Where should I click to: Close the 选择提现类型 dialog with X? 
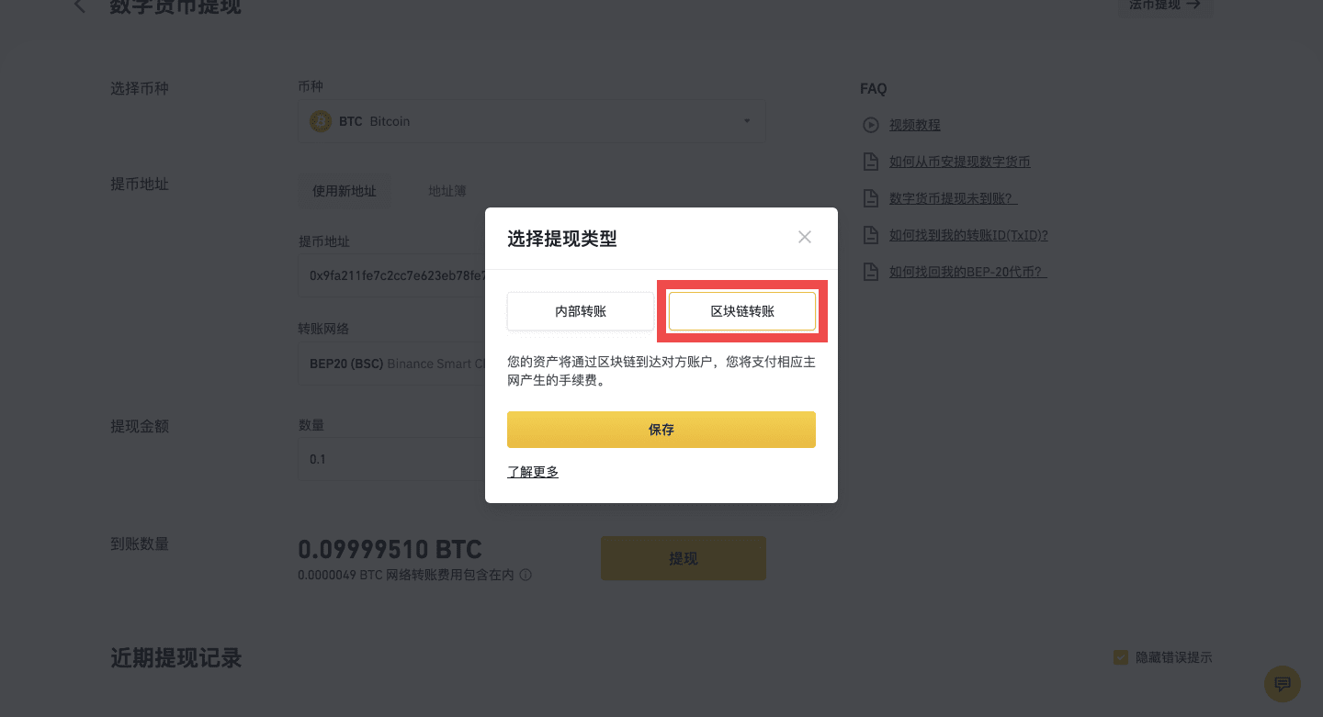click(x=805, y=237)
